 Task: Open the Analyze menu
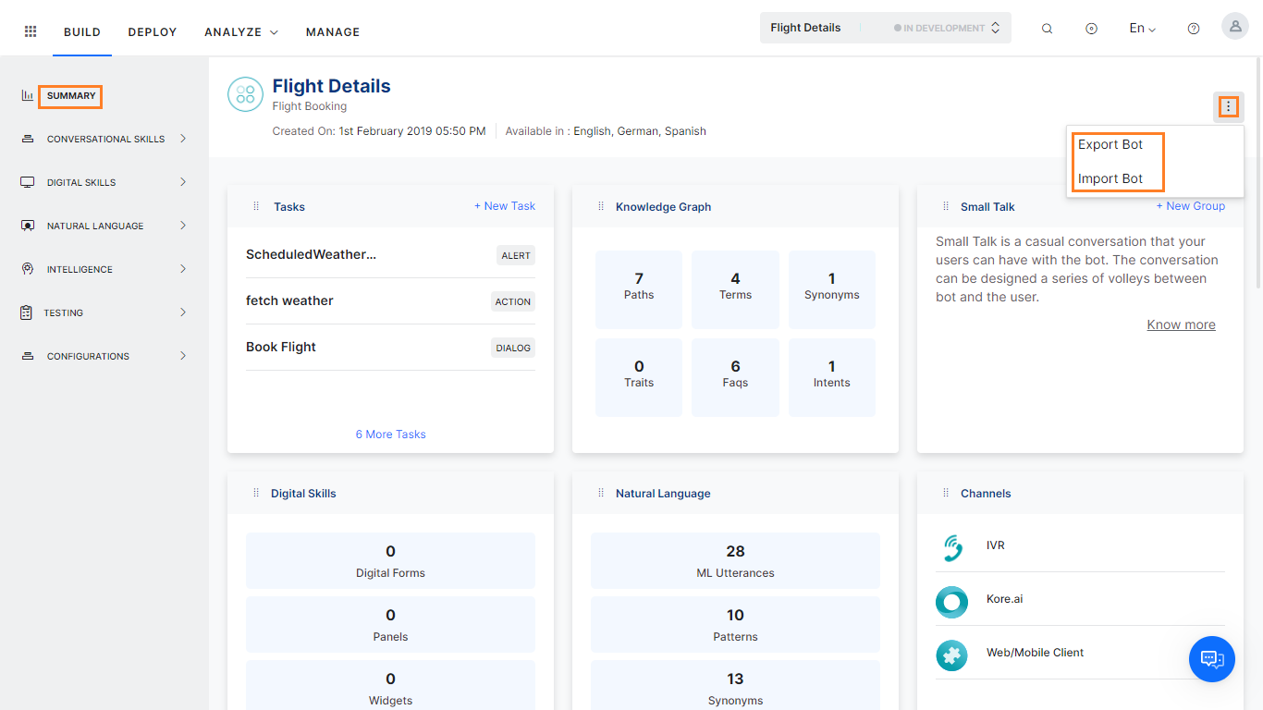point(233,31)
